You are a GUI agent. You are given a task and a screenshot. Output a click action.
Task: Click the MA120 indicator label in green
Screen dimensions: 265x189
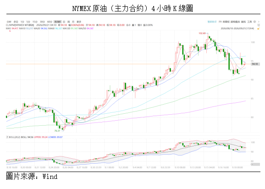pos(70,28)
